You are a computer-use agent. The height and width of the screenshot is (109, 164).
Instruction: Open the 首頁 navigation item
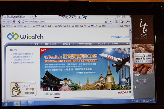(x=36, y=44)
